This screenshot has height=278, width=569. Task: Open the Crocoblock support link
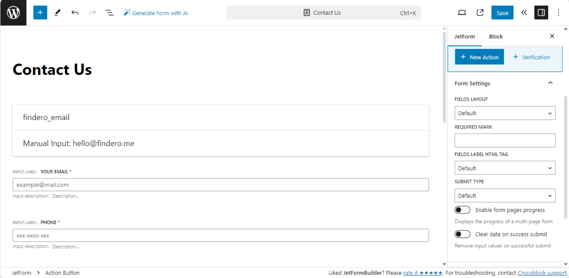tap(540, 273)
